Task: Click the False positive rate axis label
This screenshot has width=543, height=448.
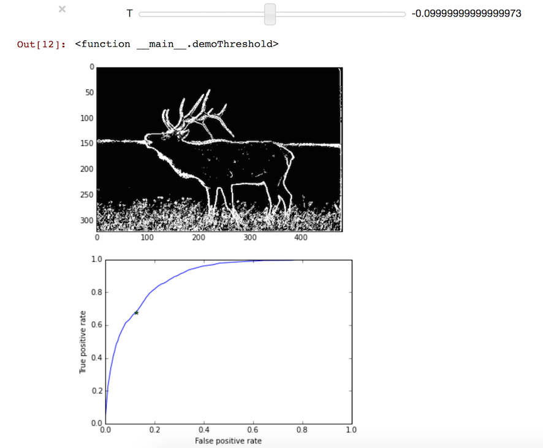Action: [228, 441]
